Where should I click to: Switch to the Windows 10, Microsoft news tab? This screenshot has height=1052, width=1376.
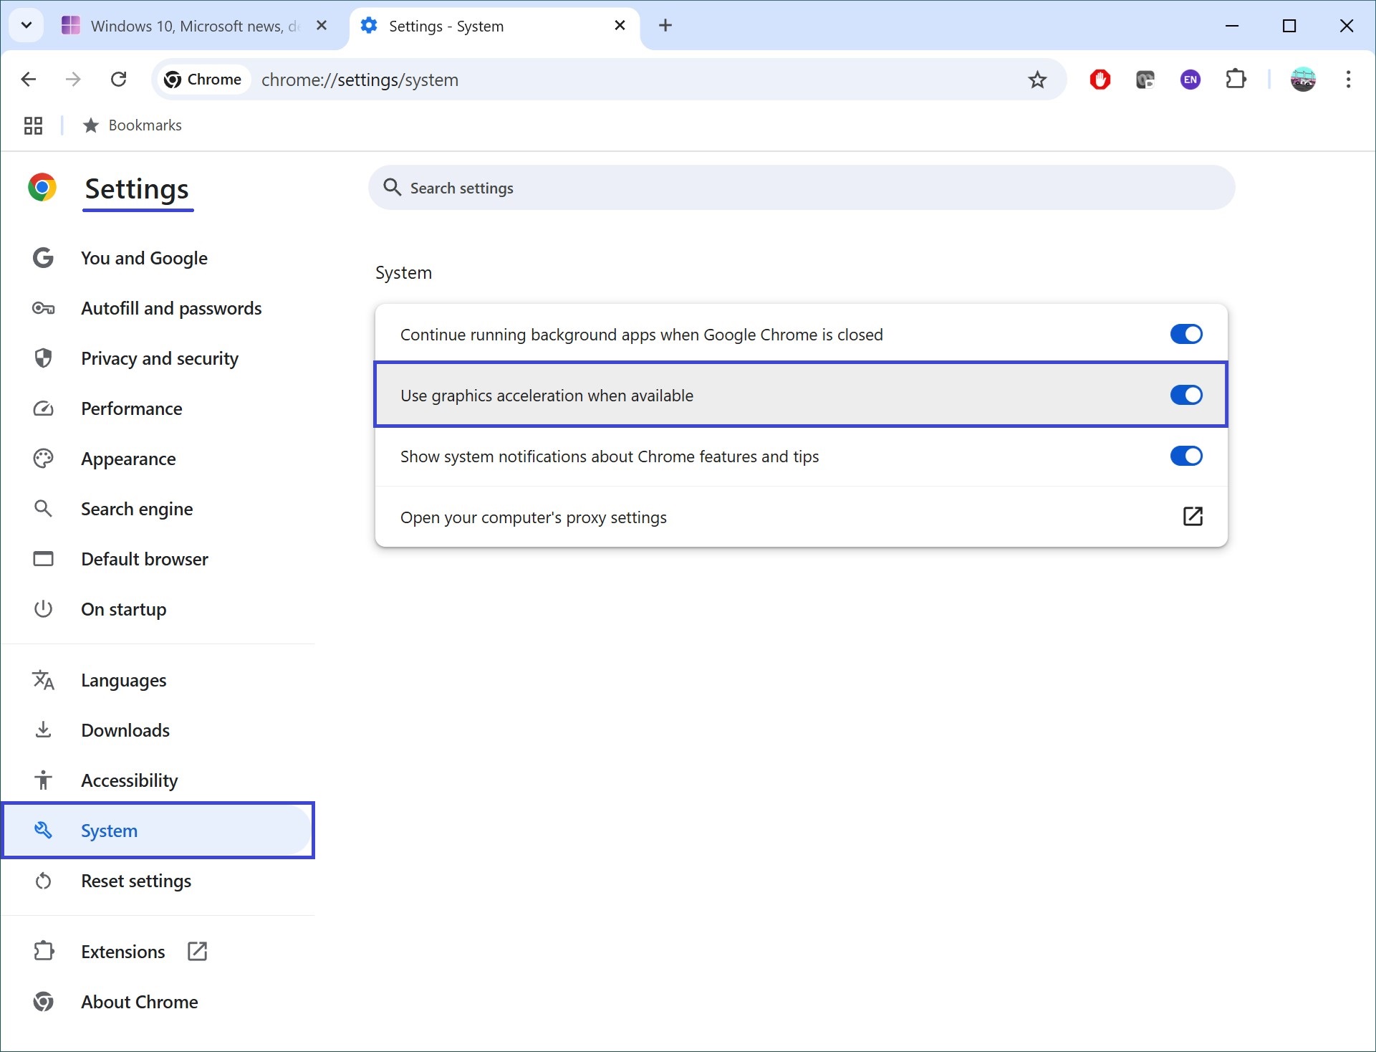point(193,26)
